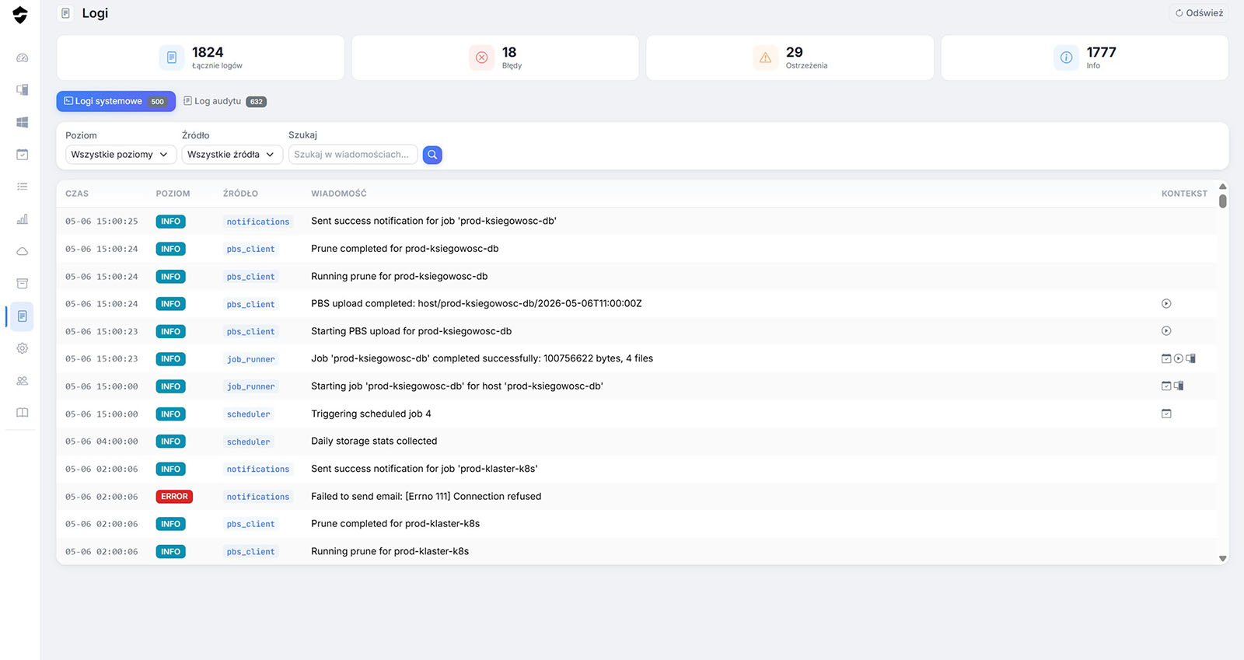The image size is (1244, 660).
Task: Click the orange warning triangle in the Ostrzeżenia card
Action: pyautogui.click(x=766, y=58)
